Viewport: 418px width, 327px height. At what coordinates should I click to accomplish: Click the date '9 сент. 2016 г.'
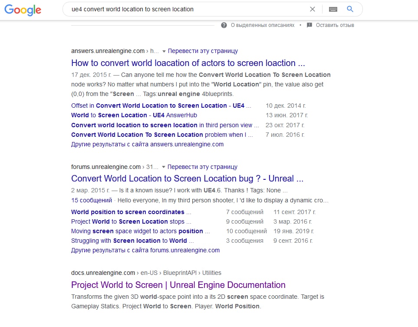(x=293, y=241)
